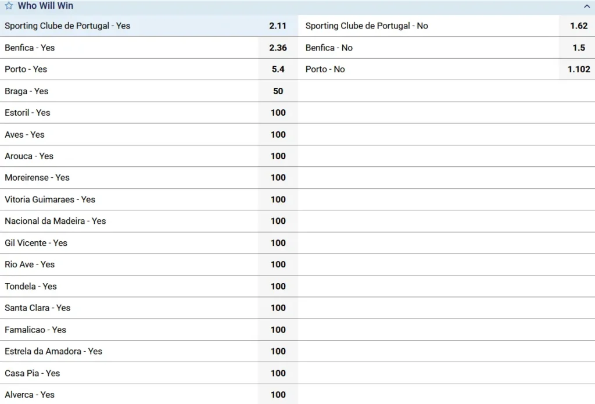595x404 pixels.
Task: Select Estrela da Amadora Yes odds
Action: [x=278, y=351]
